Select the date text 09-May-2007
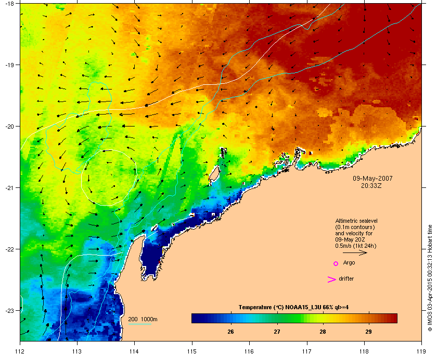 372,178
